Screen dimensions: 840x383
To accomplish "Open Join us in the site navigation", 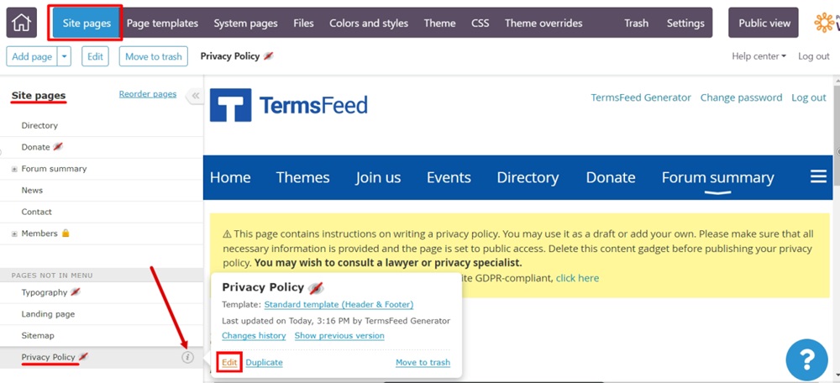I will coord(378,177).
